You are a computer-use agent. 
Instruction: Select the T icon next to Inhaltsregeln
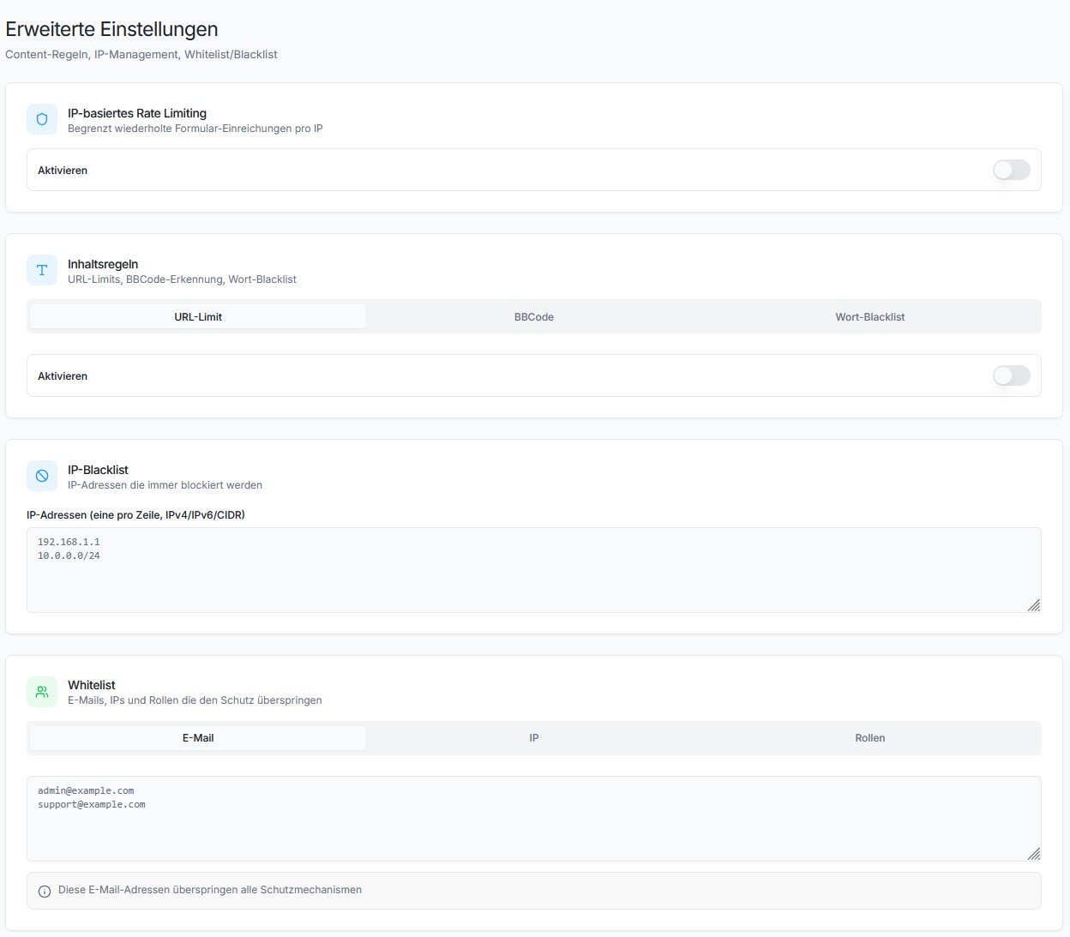(x=41, y=270)
